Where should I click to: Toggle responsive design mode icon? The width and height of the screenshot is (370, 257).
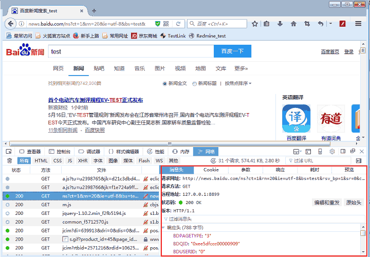(320, 152)
